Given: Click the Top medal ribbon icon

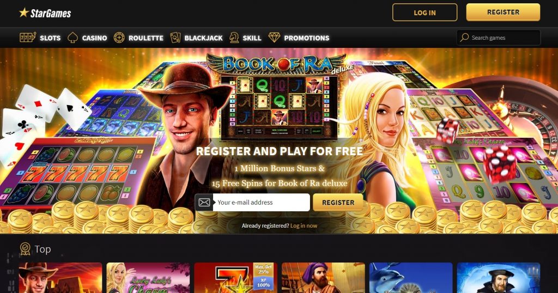Looking at the screenshot, I should [25, 249].
